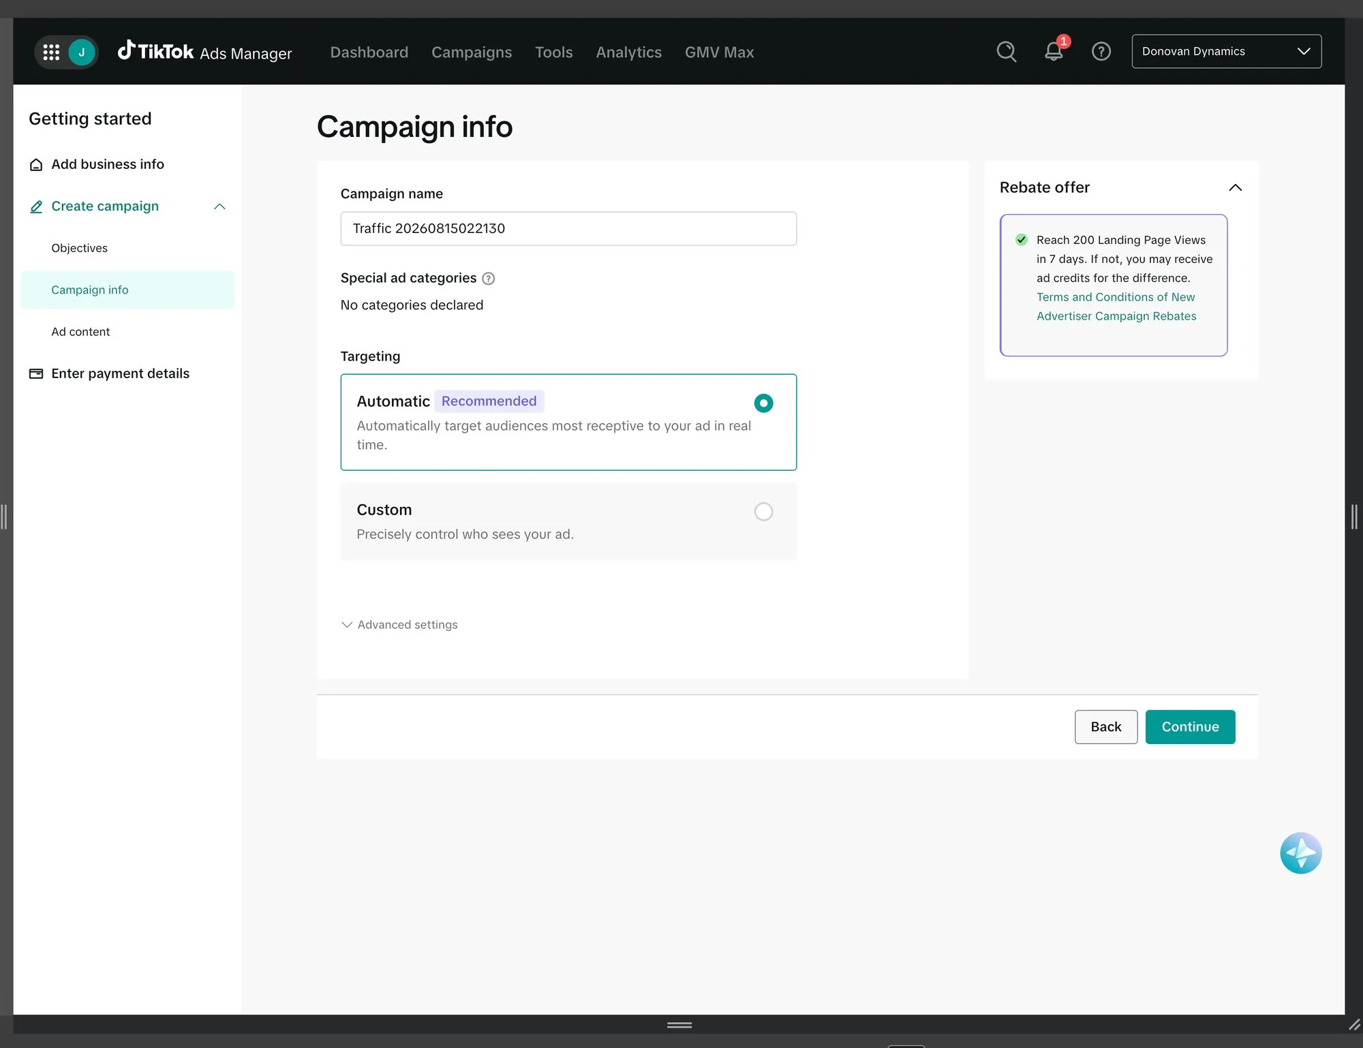
Task: Click 'No categories declared' text
Action: point(412,305)
